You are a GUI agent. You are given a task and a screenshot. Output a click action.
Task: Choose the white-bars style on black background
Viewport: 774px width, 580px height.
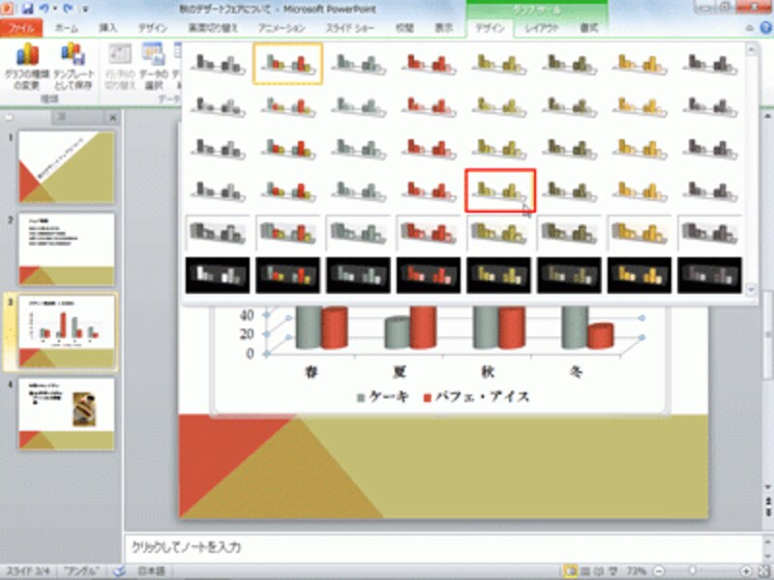tap(218, 275)
